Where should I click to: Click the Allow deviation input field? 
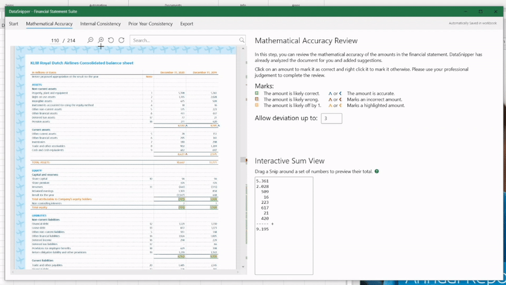tap(331, 118)
